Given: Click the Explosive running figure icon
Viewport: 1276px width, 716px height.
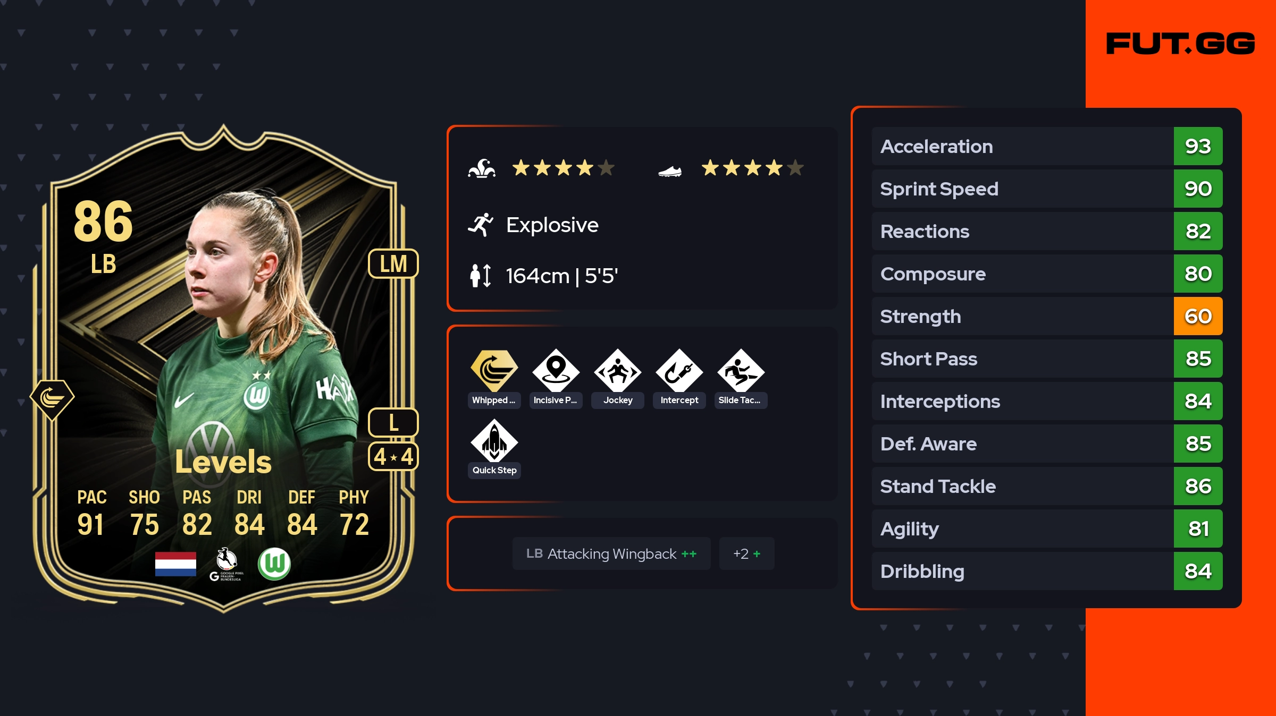Looking at the screenshot, I should tap(481, 225).
